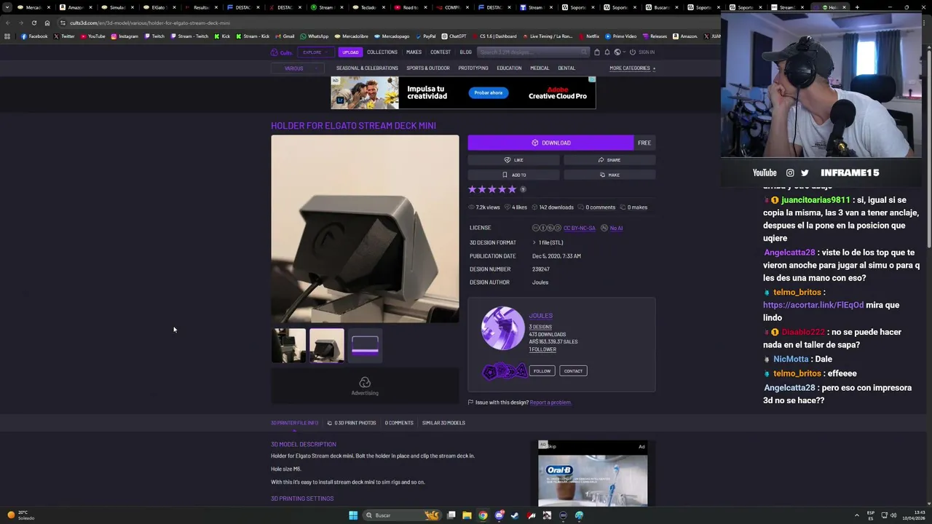Select the third purple thumbnail

pos(365,346)
